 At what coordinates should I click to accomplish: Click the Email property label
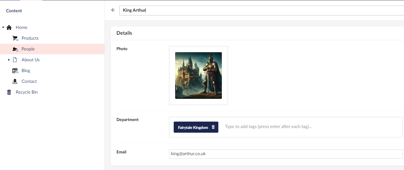[x=121, y=152]
